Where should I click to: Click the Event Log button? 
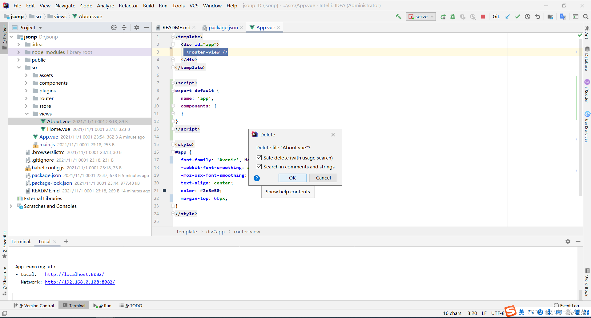[x=566, y=305]
